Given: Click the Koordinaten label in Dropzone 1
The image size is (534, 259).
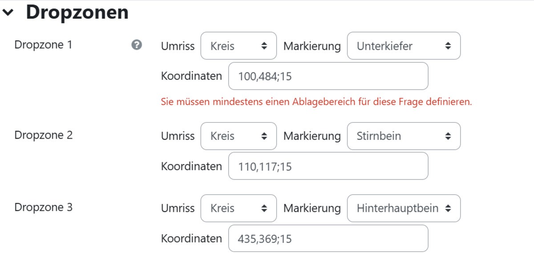Looking at the screenshot, I should click(x=191, y=76).
